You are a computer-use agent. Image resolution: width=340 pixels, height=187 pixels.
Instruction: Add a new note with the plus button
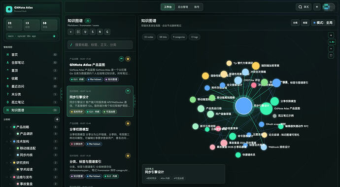pos(70,32)
